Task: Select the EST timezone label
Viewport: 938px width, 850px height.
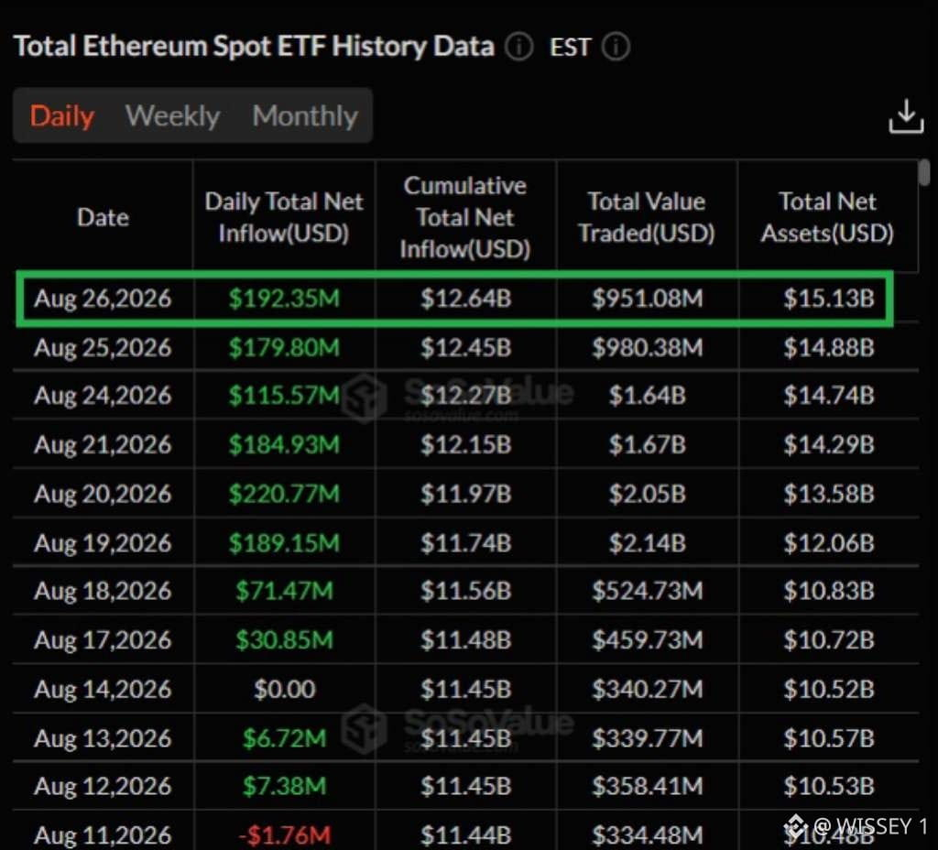Action: coord(570,48)
